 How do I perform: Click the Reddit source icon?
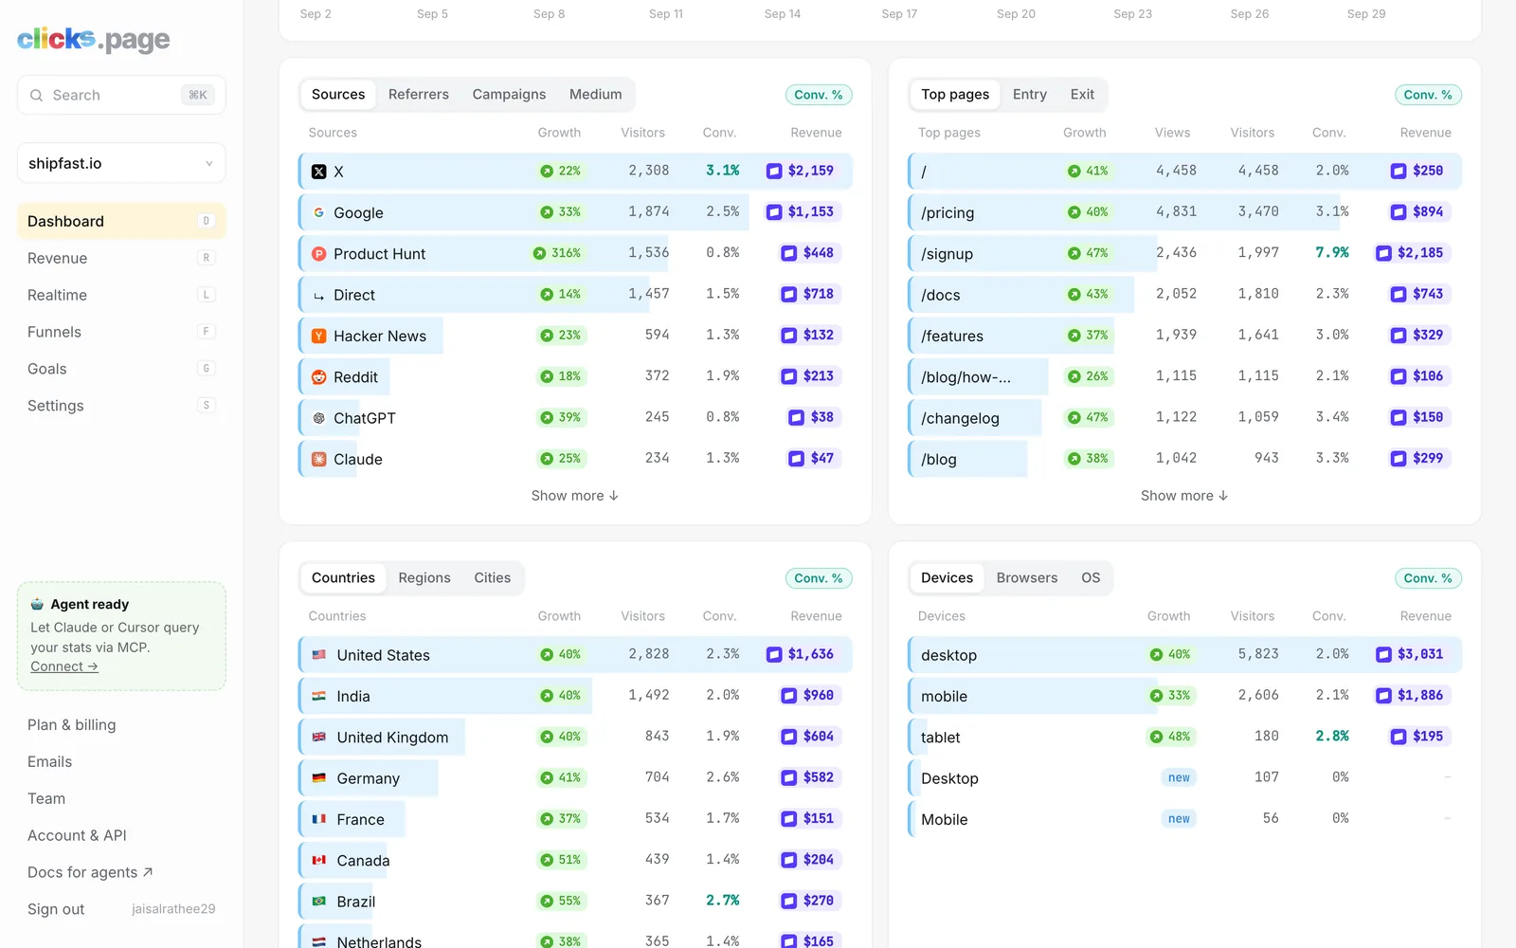click(319, 377)
